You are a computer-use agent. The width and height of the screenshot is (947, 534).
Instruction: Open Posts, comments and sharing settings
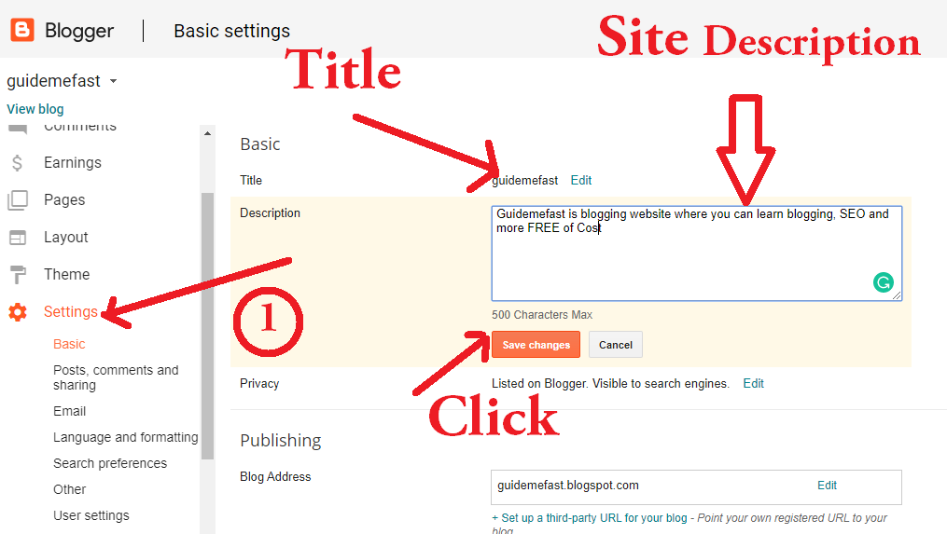pos(116,377)
